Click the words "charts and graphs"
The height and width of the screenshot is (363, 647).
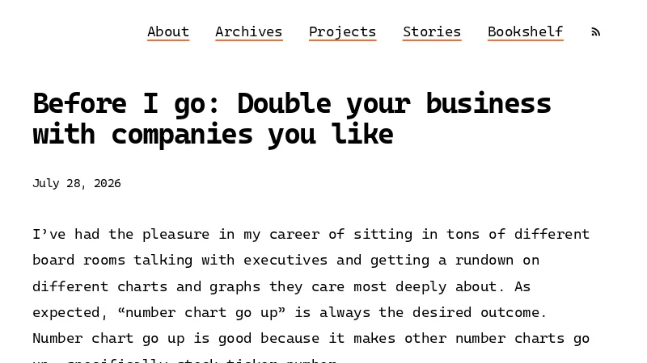(188, 286)
